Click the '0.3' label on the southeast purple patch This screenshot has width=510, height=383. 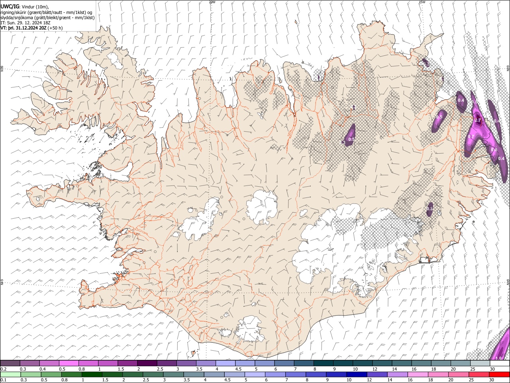point(430,208)
